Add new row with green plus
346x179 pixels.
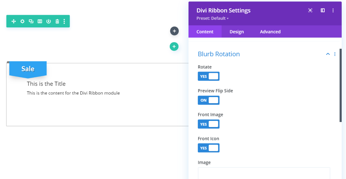tap(174, 46)
